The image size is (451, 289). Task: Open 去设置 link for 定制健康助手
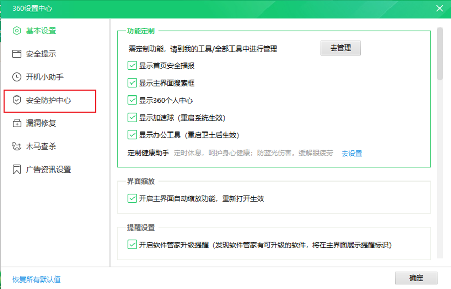(x=351, y=153)
